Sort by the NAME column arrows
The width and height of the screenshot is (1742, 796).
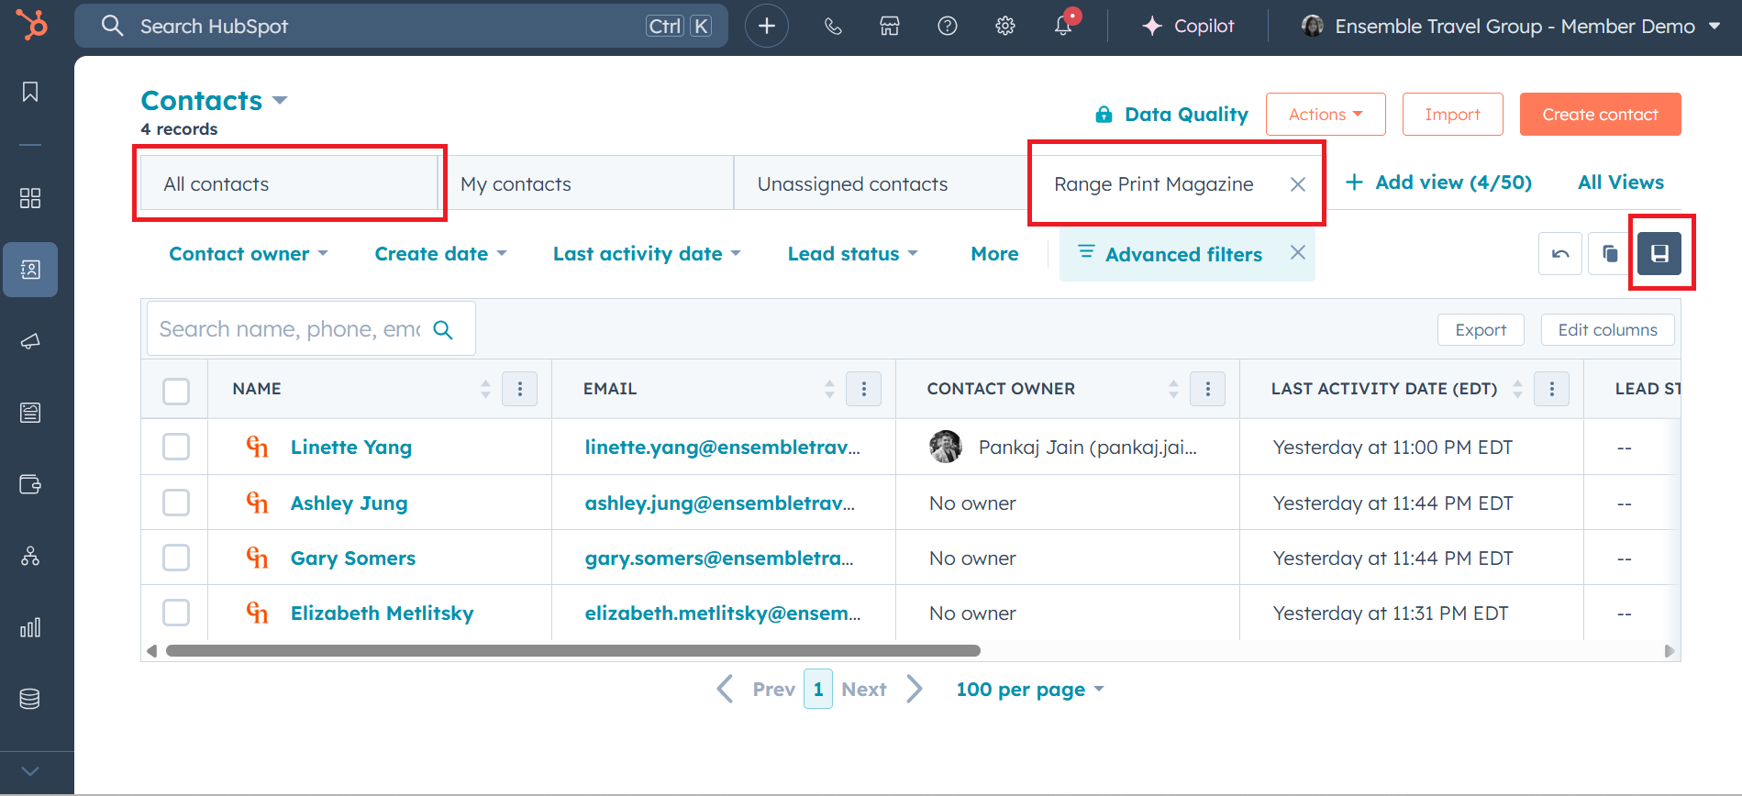coord(485,389)
